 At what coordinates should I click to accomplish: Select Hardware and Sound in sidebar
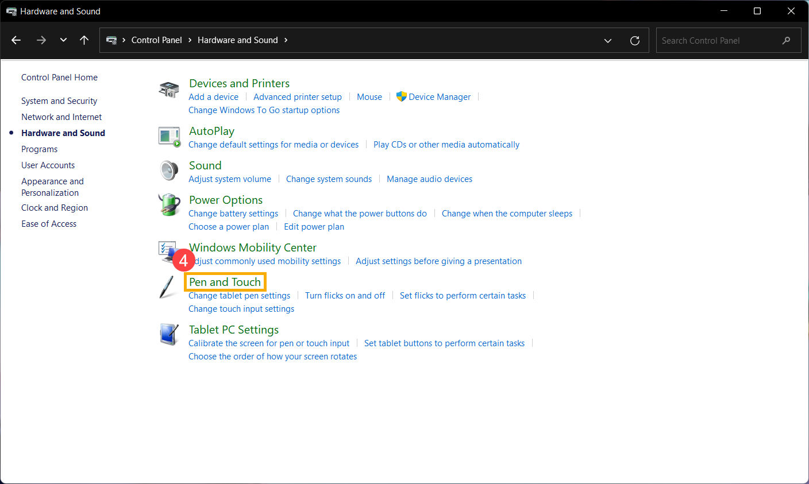click(x=63, y=133)
